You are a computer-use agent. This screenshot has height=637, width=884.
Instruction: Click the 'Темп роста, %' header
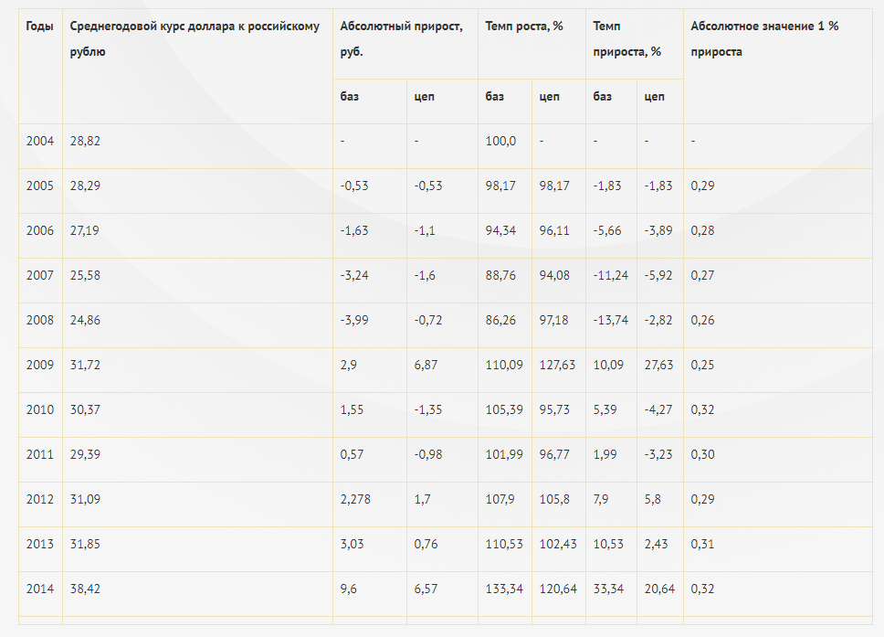click(x=524, y=26)
